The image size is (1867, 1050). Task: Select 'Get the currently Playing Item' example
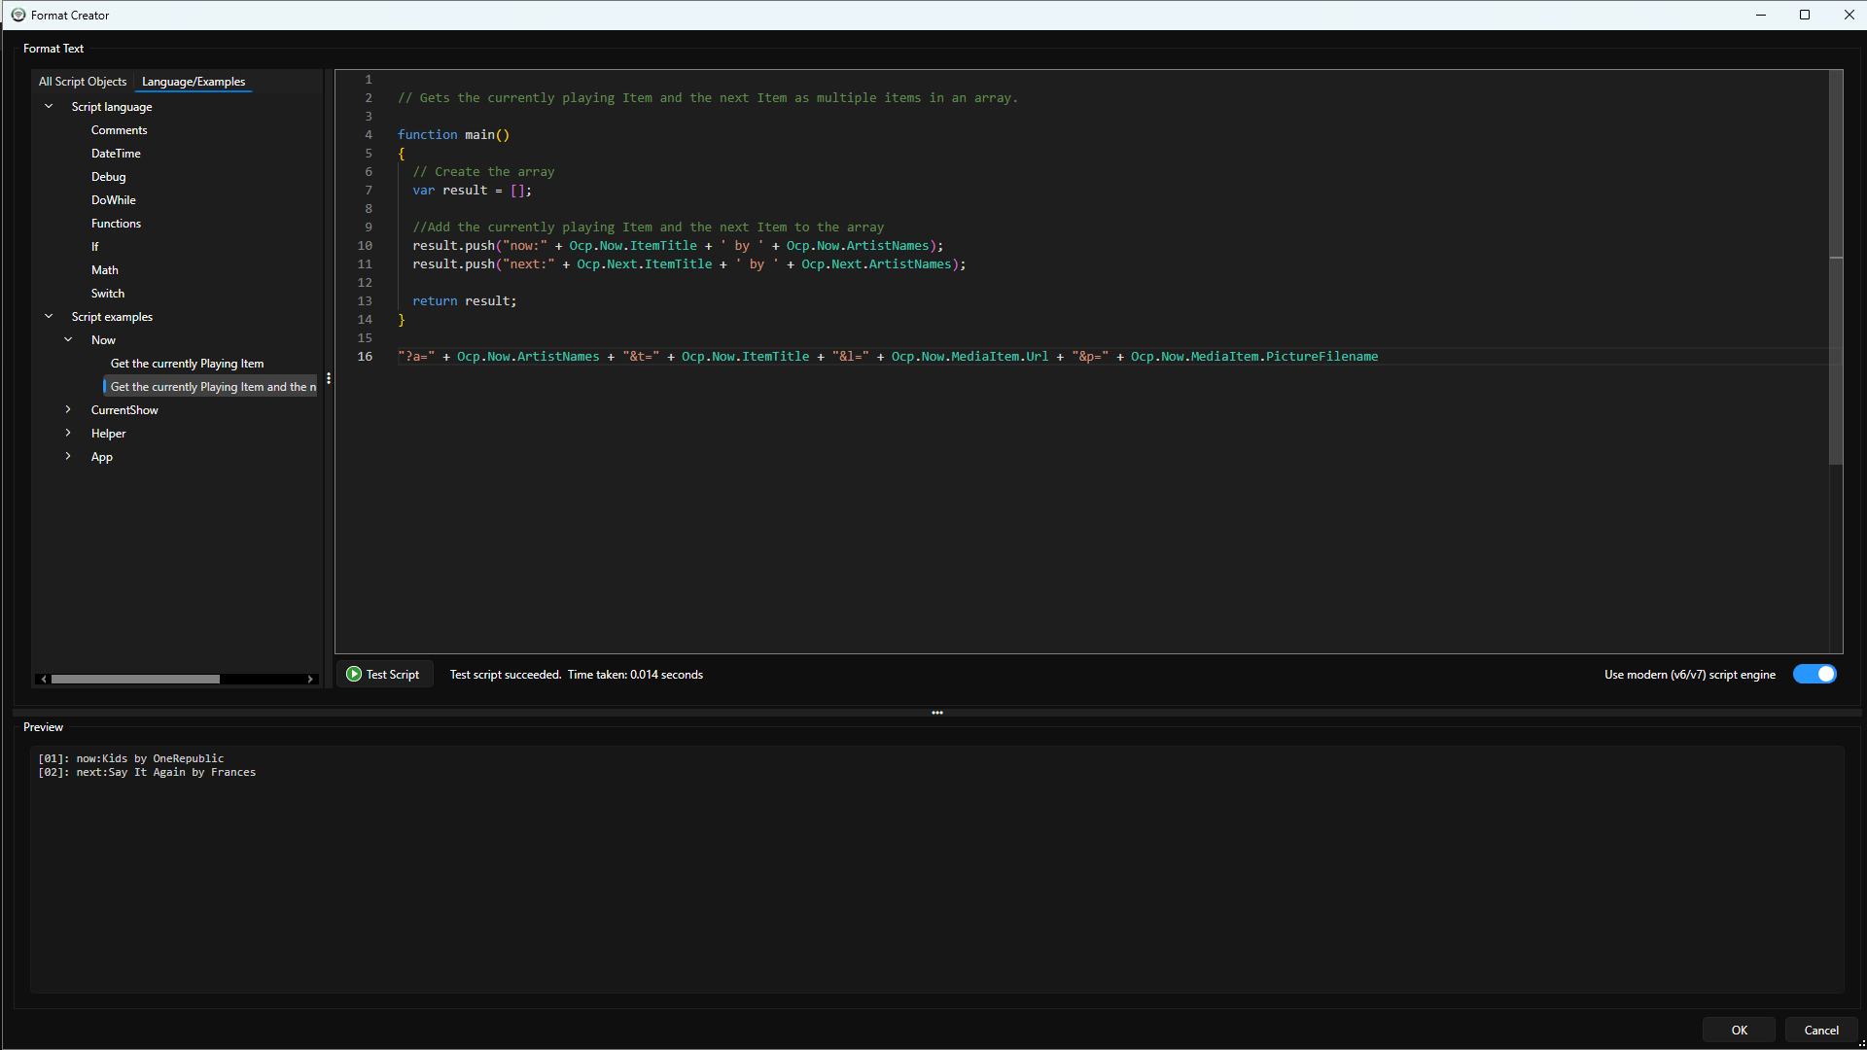[187, 363]
